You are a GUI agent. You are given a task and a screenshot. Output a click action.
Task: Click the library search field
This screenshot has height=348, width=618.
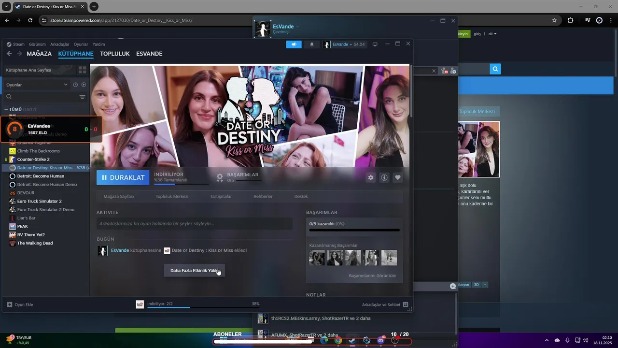point(40,97)
